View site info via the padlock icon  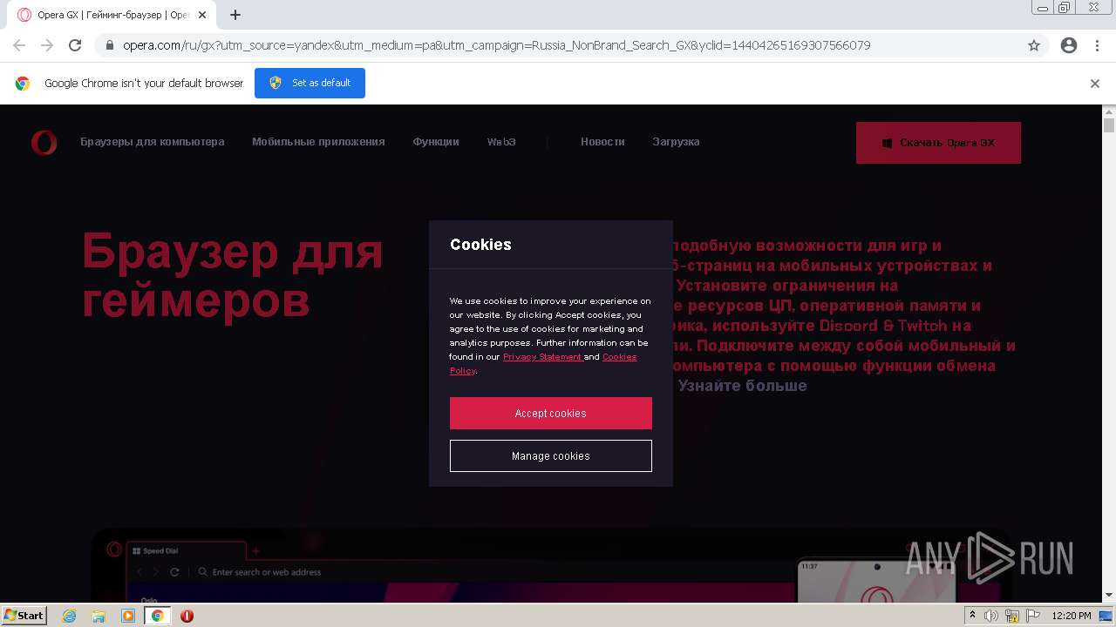(x=110, y=45)
